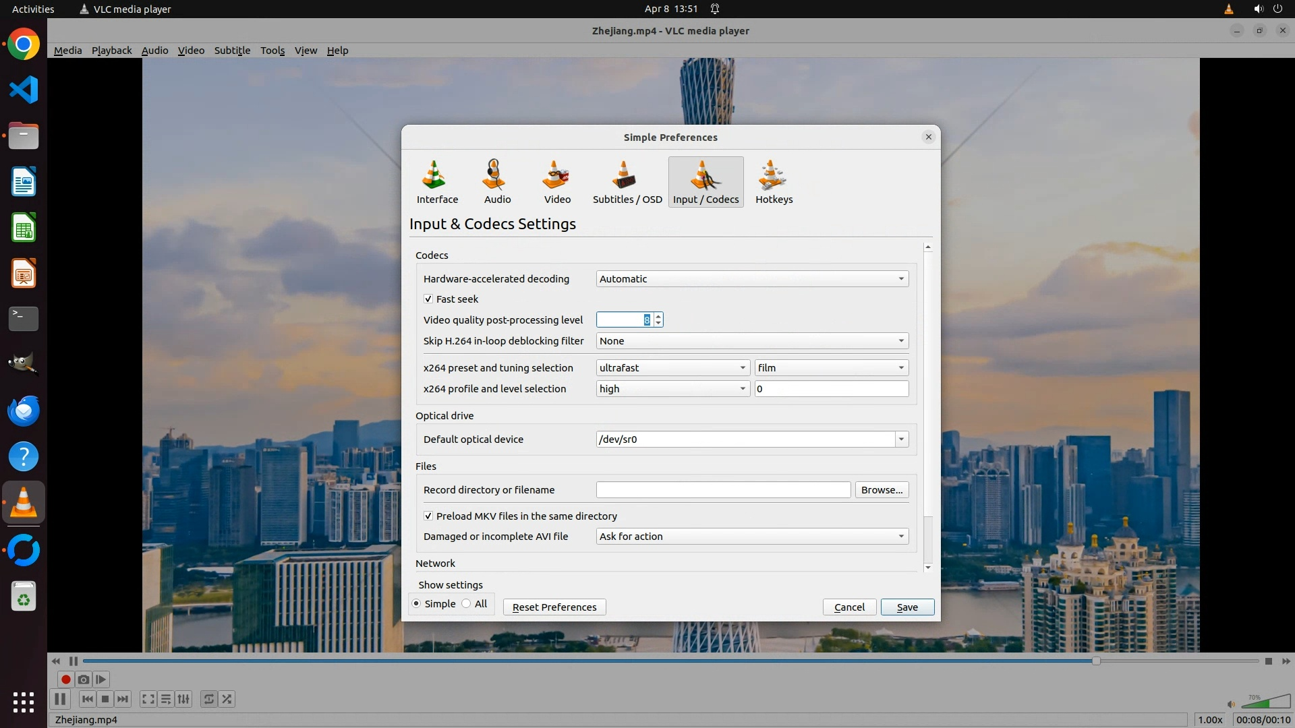Image resolution: width=1295 pixels, height=728 pixels.
Task: Expand Damaged or incomplete AVI file dropdown
Action: point(751,536)
